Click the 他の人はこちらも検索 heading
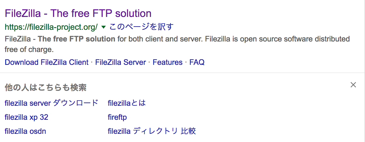Viewport: 365px width, 142px height. tap(46, 87)
